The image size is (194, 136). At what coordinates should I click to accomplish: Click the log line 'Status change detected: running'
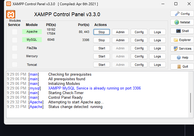[75, 107]
